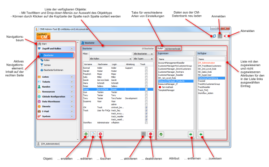Open the Alle Rollen dropdown

(111, 59)
